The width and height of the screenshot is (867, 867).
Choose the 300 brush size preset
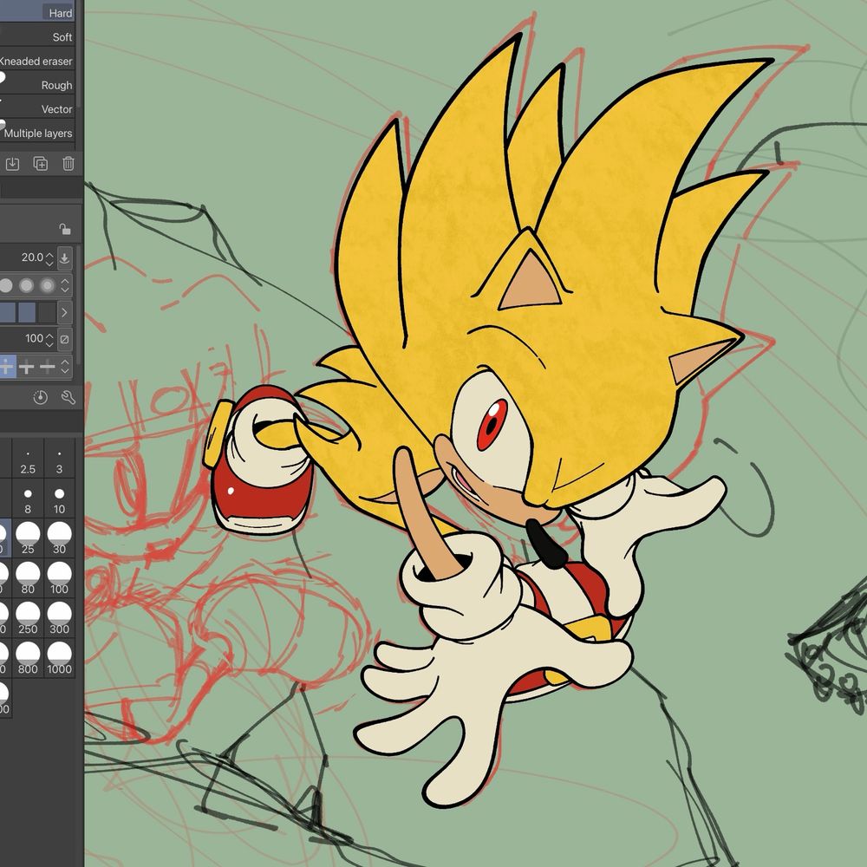(59, 618)
